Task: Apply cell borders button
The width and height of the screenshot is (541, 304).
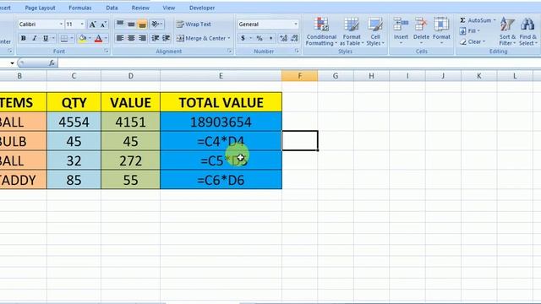Action: click(x=64, y=38)
